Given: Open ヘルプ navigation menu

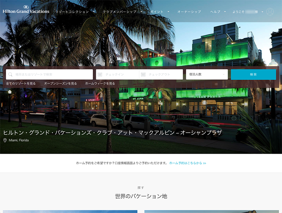Looking at the screenshot, I should tap(215, 12).
